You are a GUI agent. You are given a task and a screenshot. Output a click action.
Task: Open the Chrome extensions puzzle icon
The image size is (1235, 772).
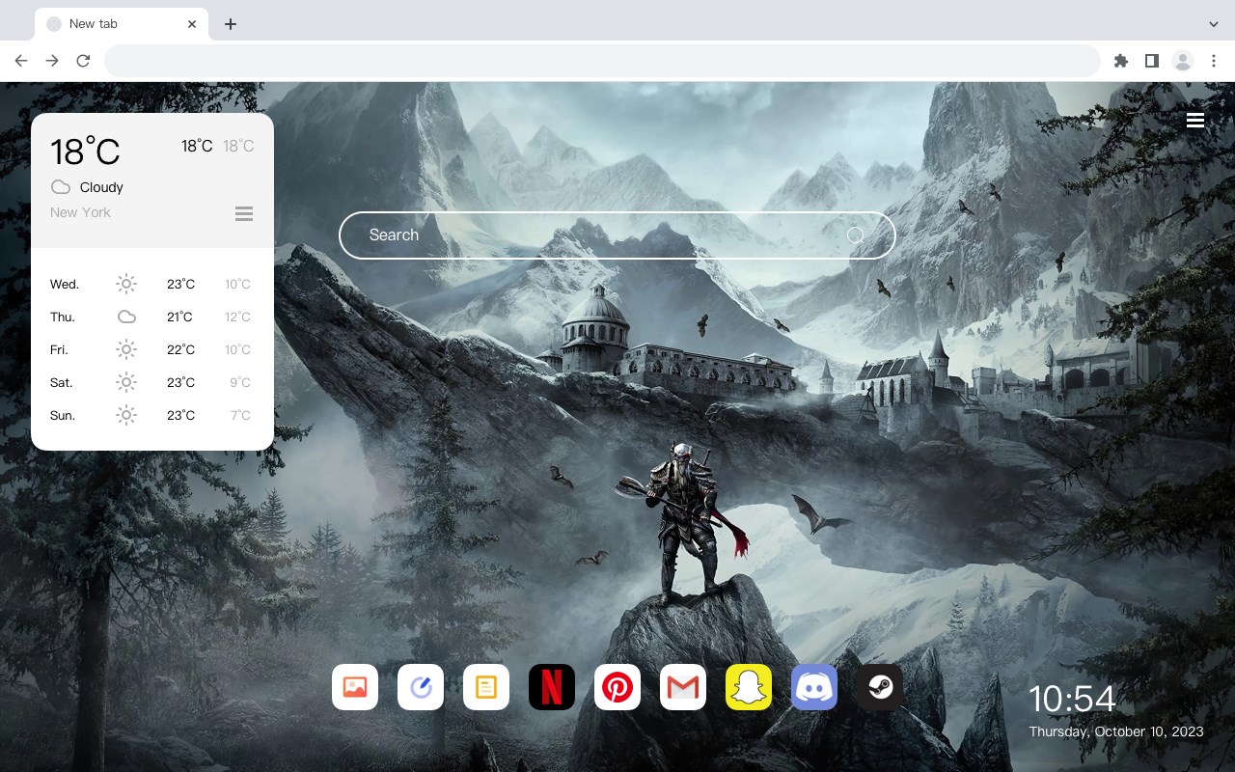1120,61
